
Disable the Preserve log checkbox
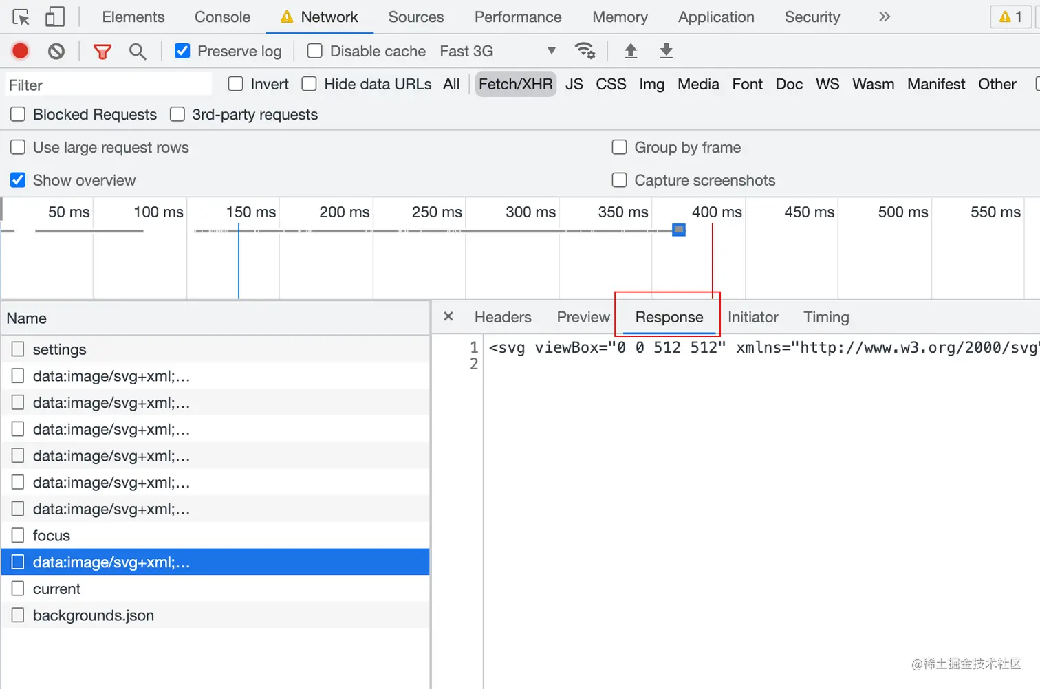[x=182, y=51]
